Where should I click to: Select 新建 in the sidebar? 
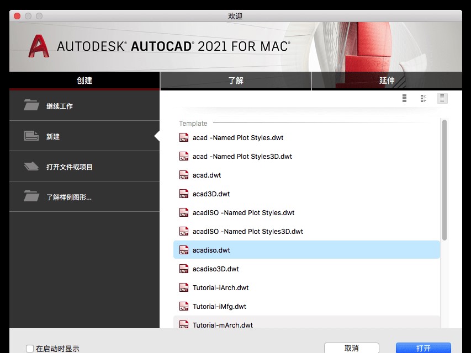pyautogui.click(x=84, y=136)
